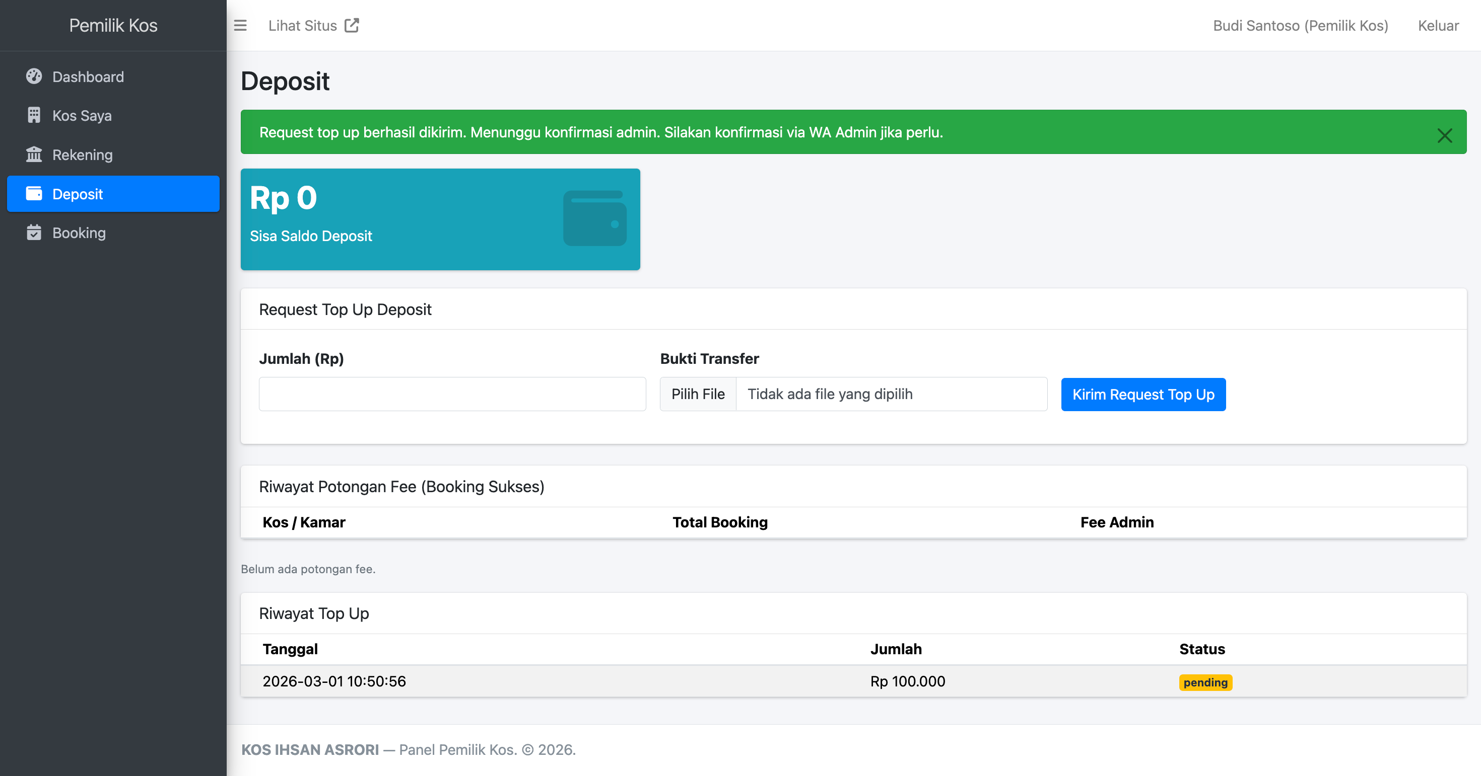Click the Dashboard gauge icon
This screenshot has height=776, width=1481.
pyautogui.click(x=34, y=76)
